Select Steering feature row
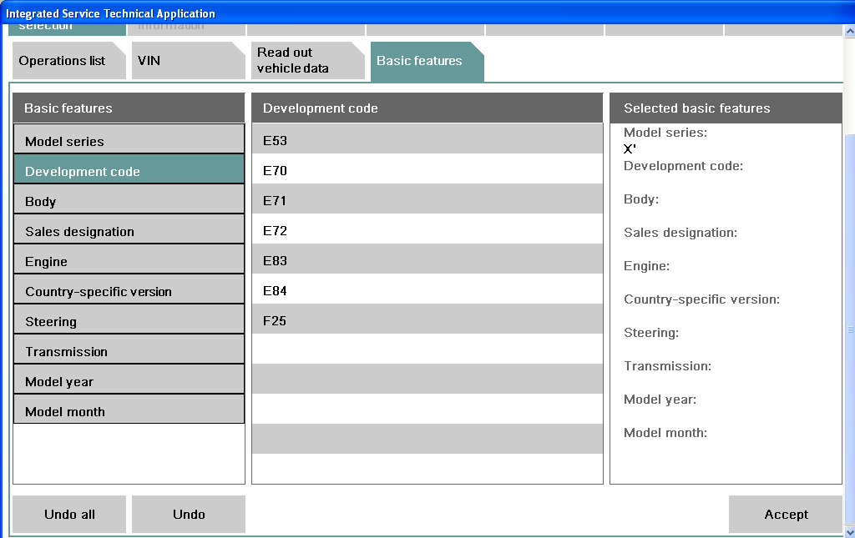 (x=129, y=319)
